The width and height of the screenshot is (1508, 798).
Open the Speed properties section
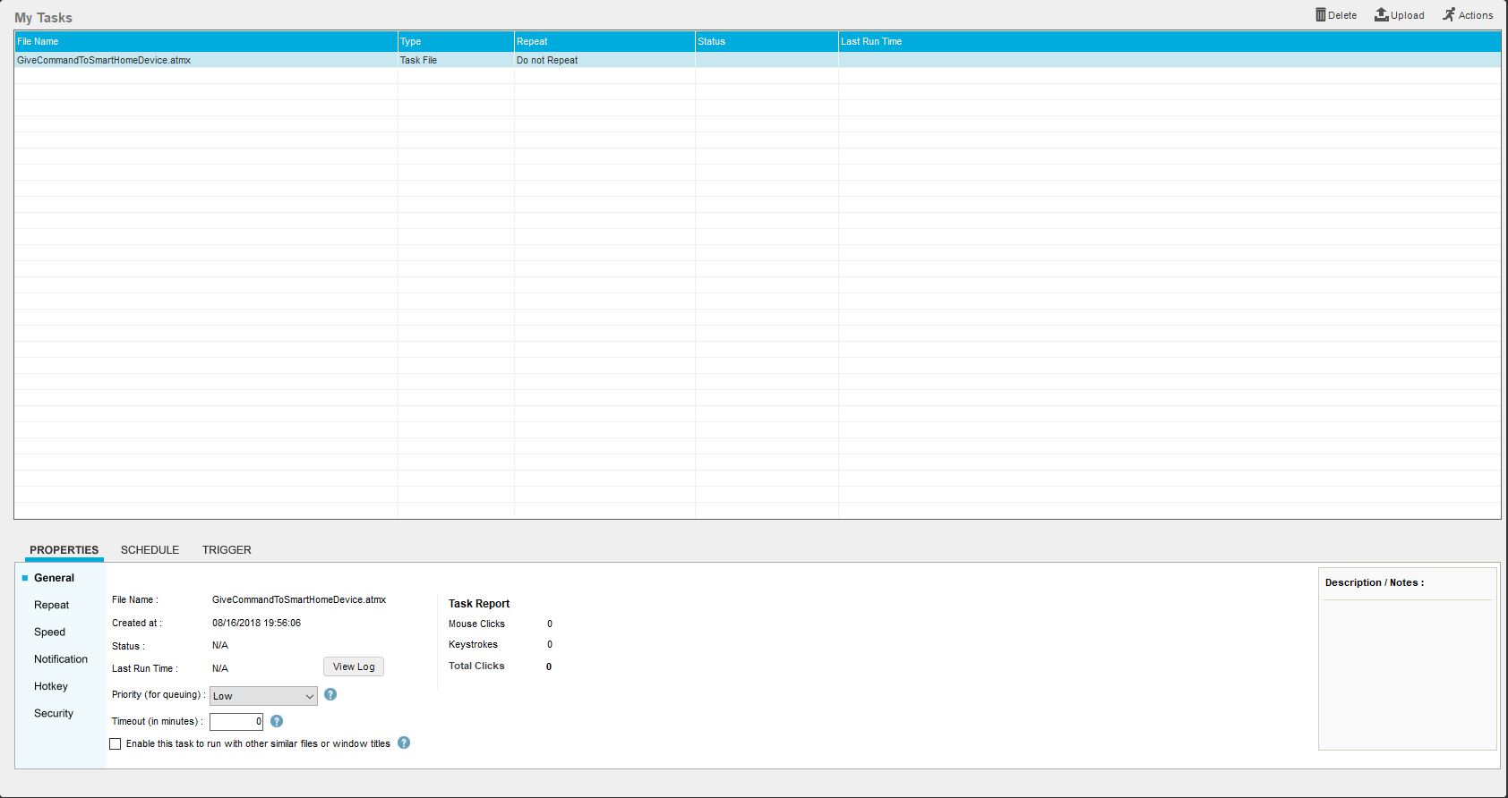click(50, 632)
